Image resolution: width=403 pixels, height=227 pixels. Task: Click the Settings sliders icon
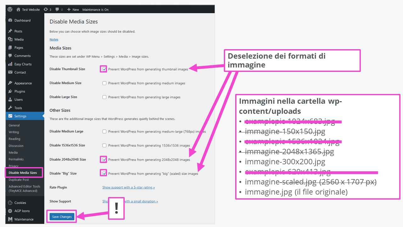(10, 116)
